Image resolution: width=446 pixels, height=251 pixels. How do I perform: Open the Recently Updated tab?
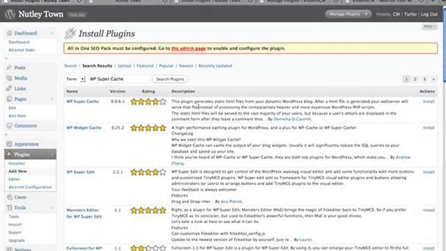coord(215,66)
